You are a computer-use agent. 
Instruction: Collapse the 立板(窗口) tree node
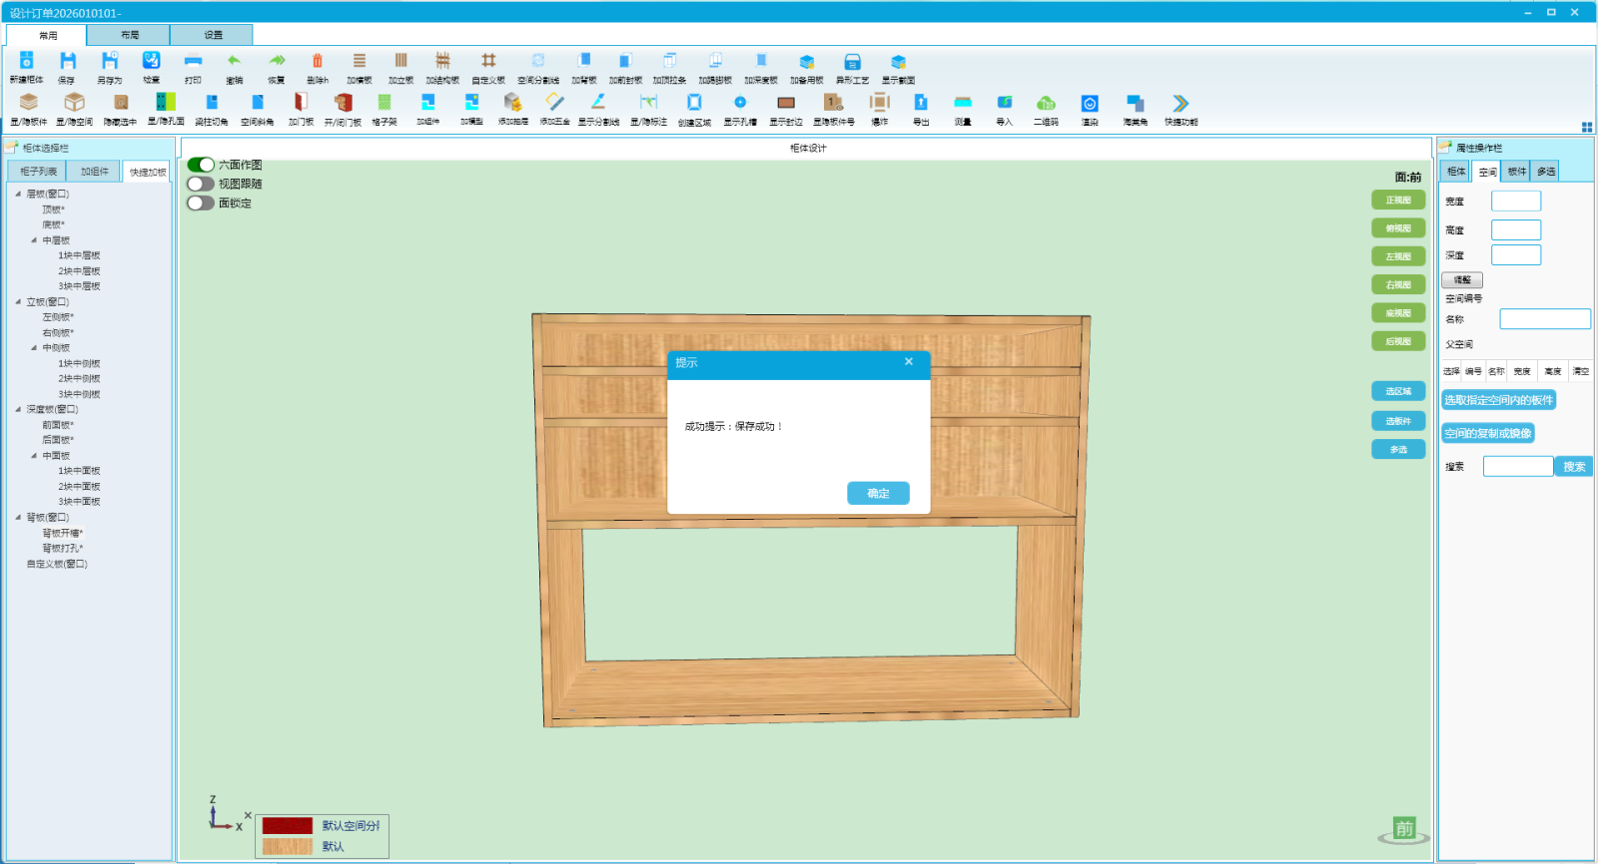(x=18, y=301)
